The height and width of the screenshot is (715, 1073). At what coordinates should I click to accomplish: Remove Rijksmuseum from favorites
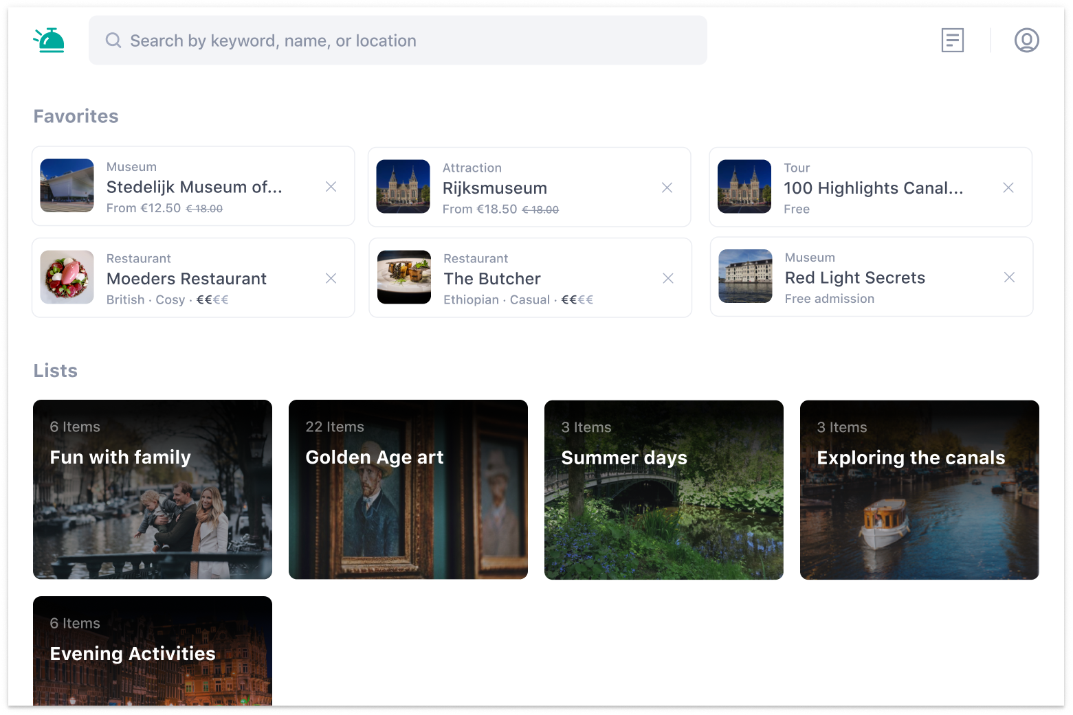pyautogui.click(x=667, y=188)
